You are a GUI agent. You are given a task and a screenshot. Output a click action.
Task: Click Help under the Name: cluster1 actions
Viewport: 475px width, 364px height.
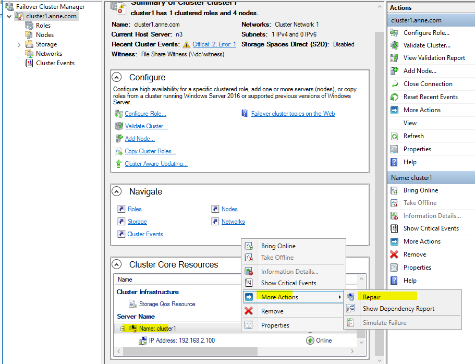(x=410, y=281)
